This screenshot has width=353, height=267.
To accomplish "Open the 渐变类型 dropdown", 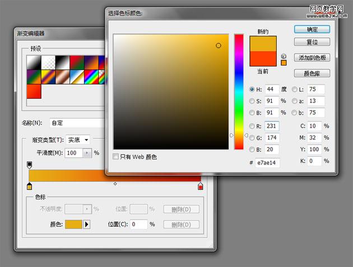I will coord(78,140).
